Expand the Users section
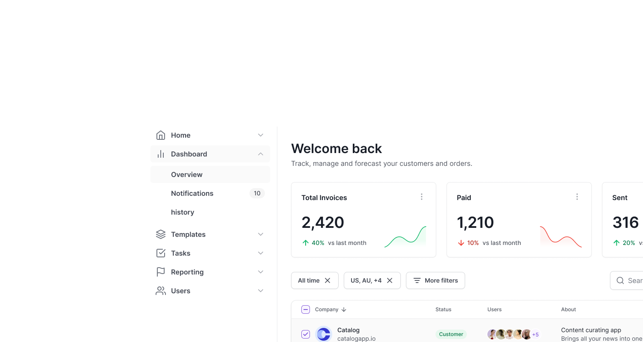Image resolution: width=643 pixels, height=342 pixels. [260, 290]
